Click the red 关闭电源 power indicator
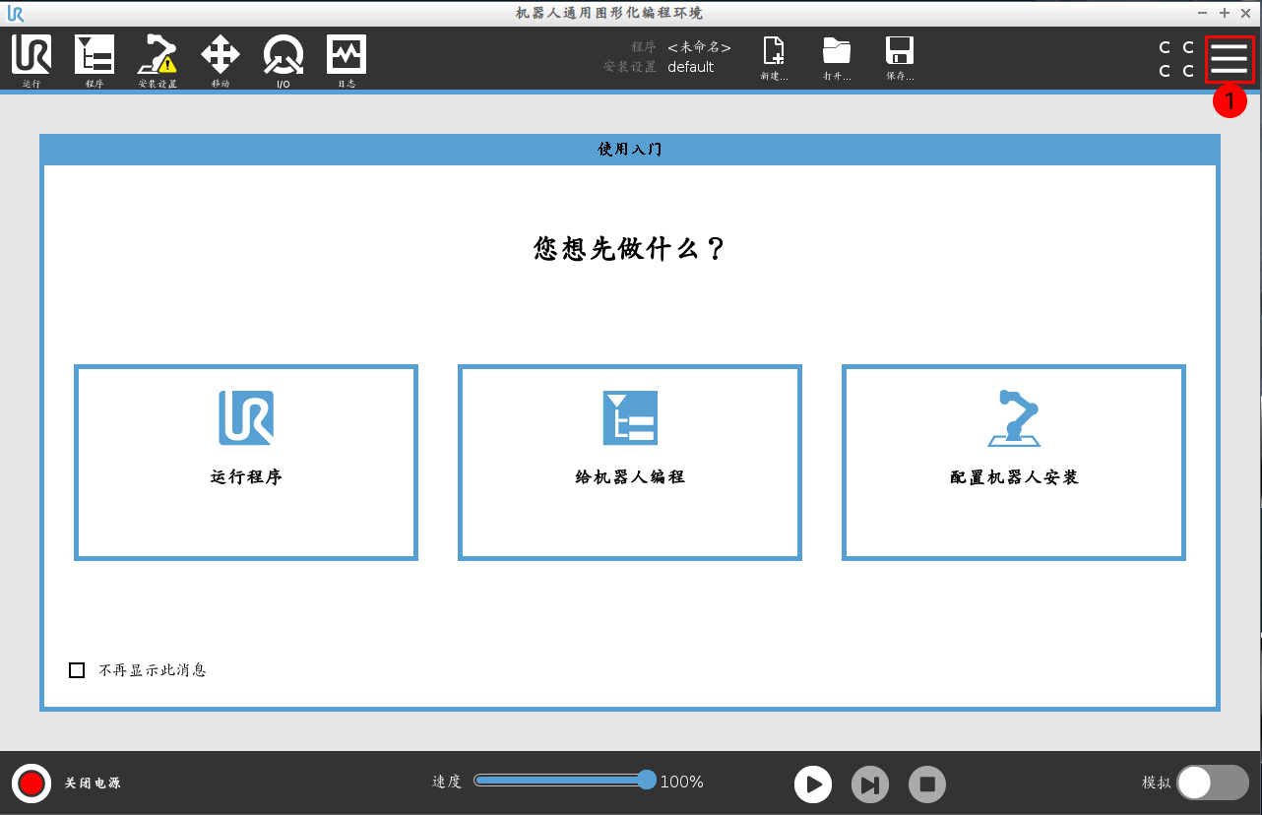 coord(32,784)
